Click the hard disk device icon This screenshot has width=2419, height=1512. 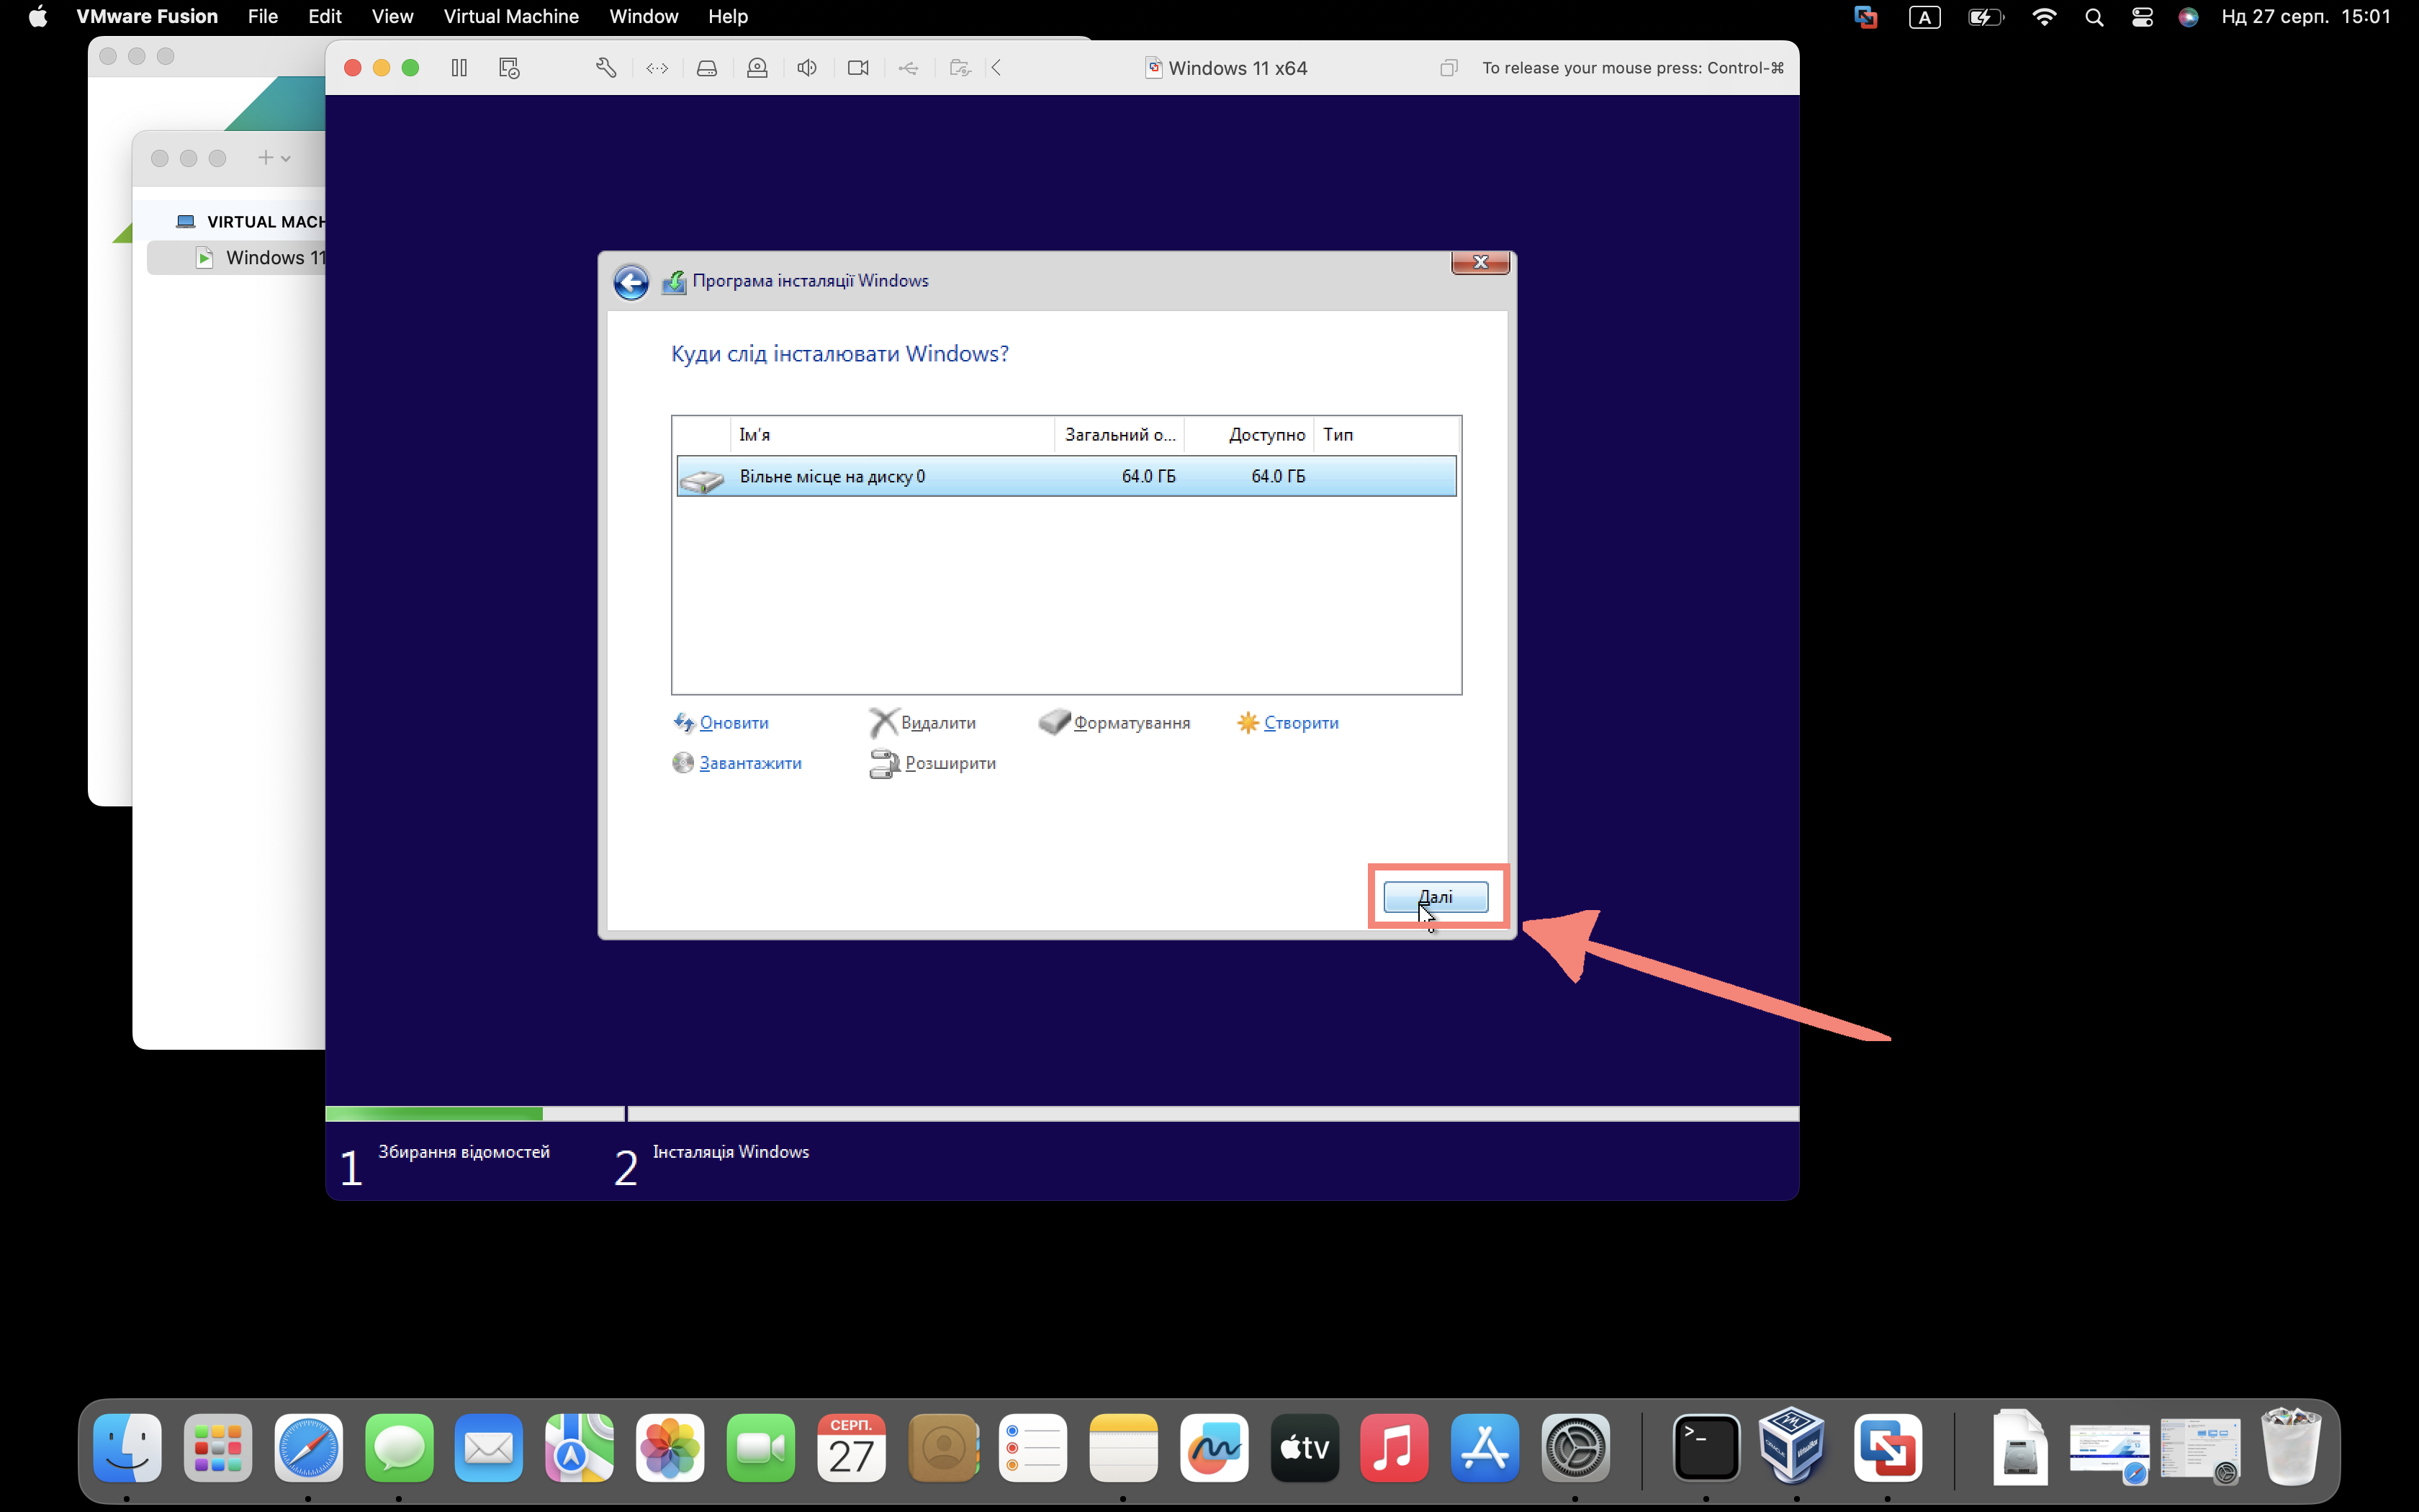[707, 68]
